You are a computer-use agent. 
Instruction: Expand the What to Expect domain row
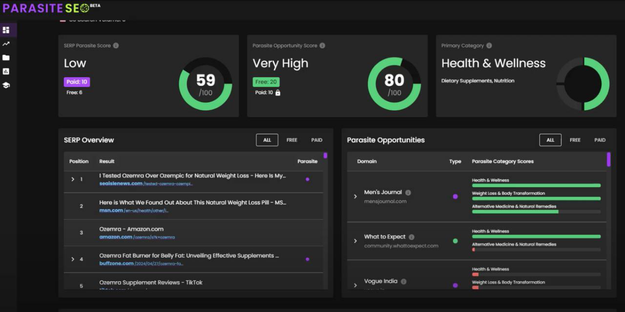[355, 241]
